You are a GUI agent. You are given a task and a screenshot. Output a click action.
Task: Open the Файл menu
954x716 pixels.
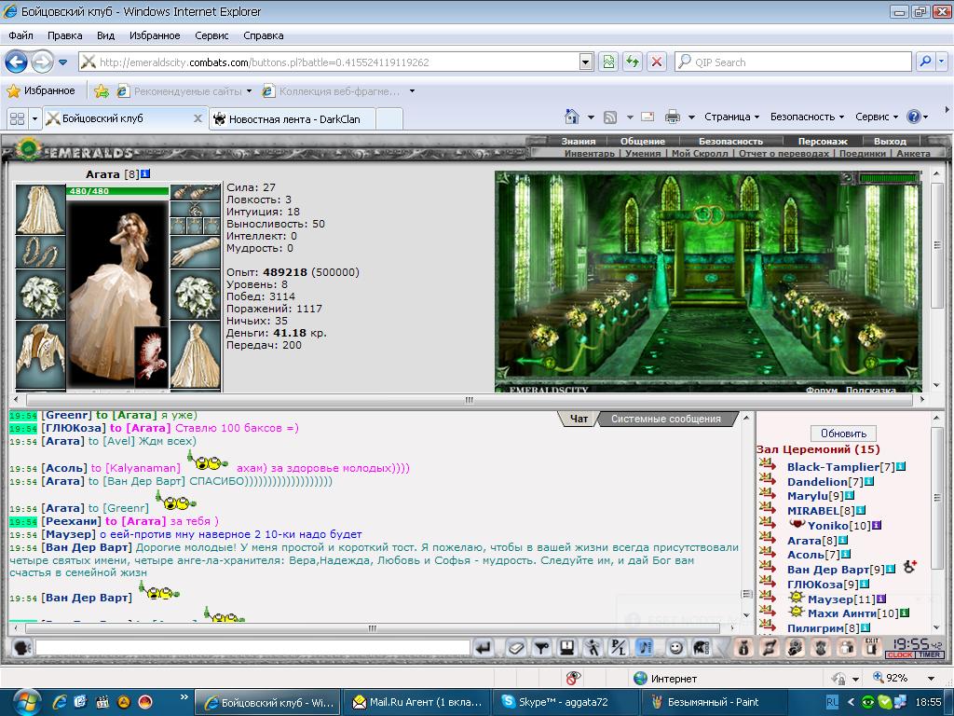pyautogui.click(x=20, y=35)
